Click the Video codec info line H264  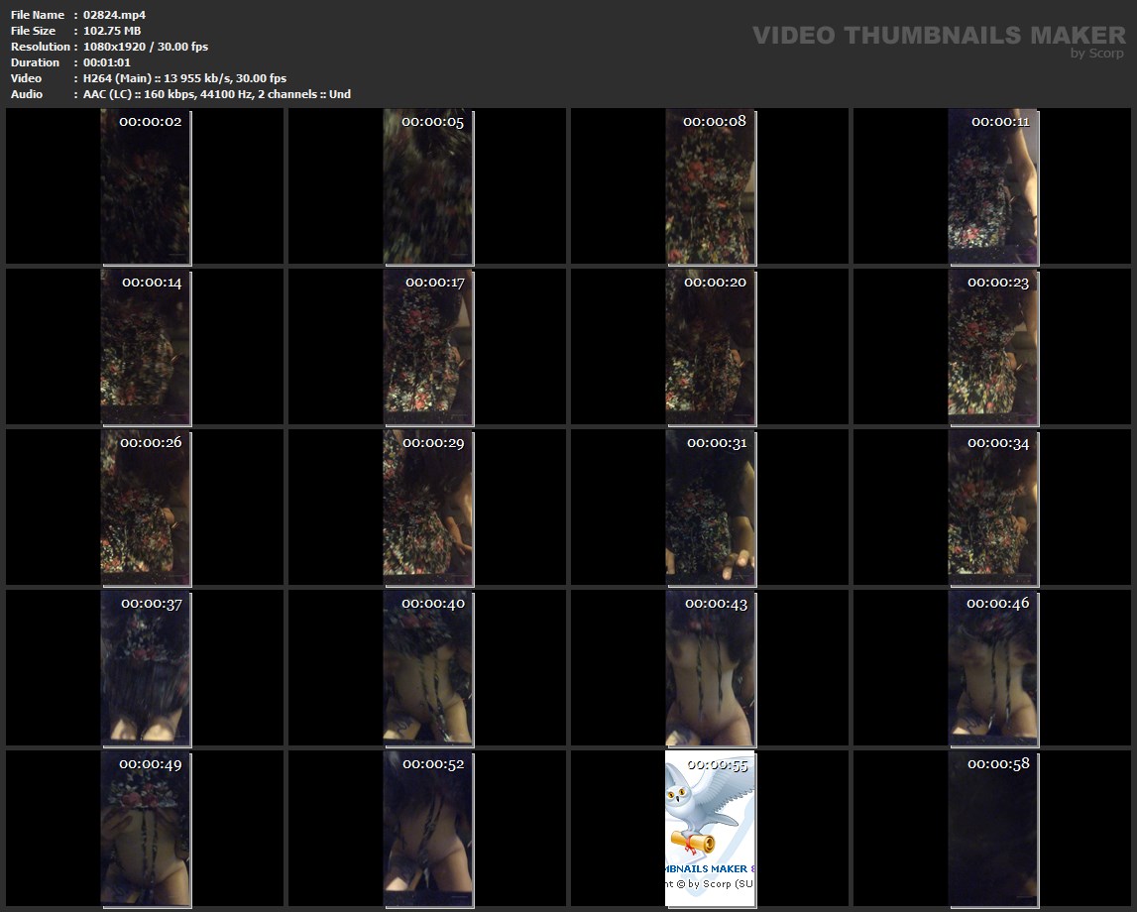pyautogui.click(x=184, y=78)
